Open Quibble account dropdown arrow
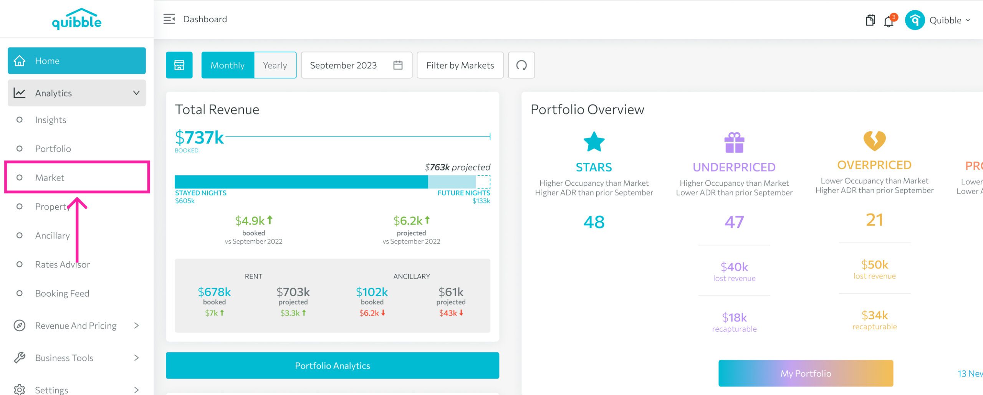983x395 pixels. 968,20
